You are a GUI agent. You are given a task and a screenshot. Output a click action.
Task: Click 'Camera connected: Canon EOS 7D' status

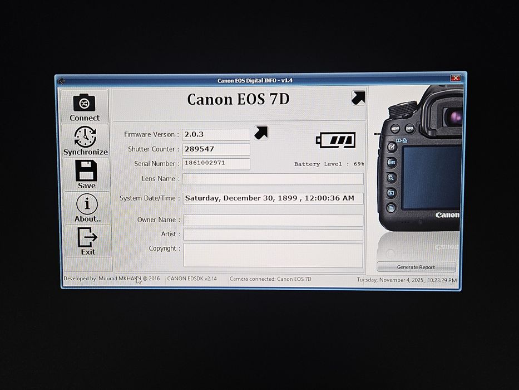(270, 279)
